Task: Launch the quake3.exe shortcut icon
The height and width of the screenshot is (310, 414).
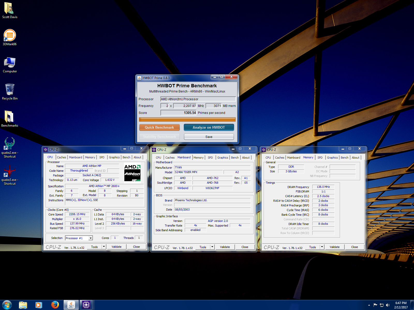Action: click(10, 171)
